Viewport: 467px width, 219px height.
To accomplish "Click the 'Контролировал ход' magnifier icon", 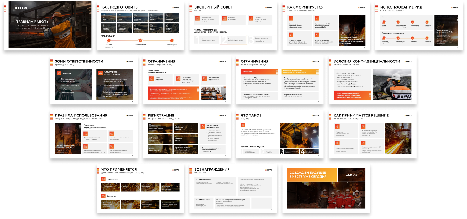I will pyautogui.click(x=205, y=78).
